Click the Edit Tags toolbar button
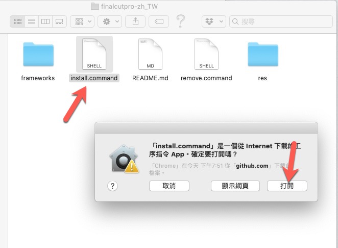This screenshot has height=248, width=338. coord(159,21)
